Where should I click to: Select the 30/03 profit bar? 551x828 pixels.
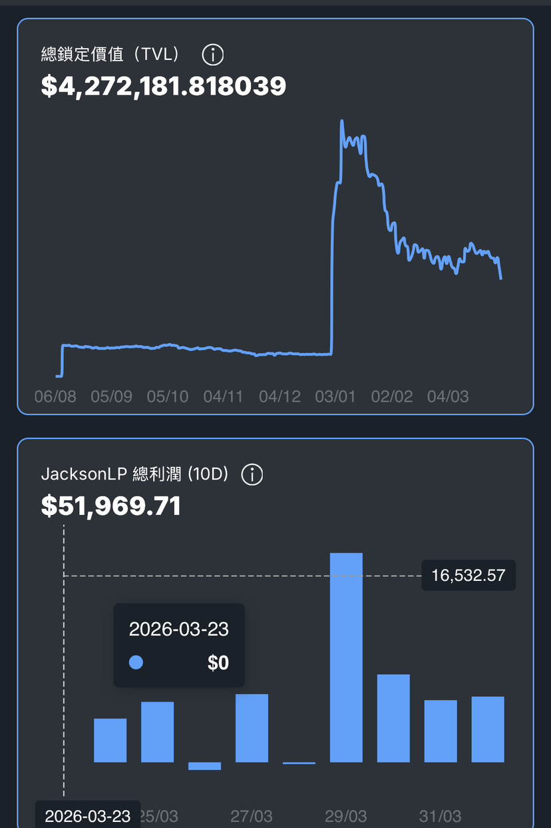[393, 718]
